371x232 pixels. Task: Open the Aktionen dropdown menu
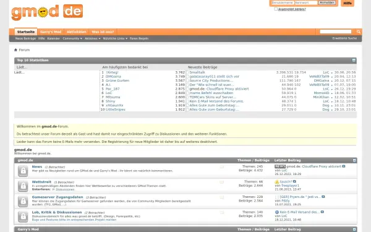(92, 38)
